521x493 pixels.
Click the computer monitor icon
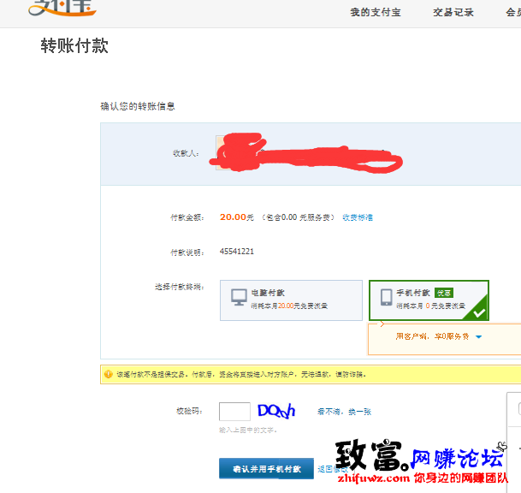point(239,297)
